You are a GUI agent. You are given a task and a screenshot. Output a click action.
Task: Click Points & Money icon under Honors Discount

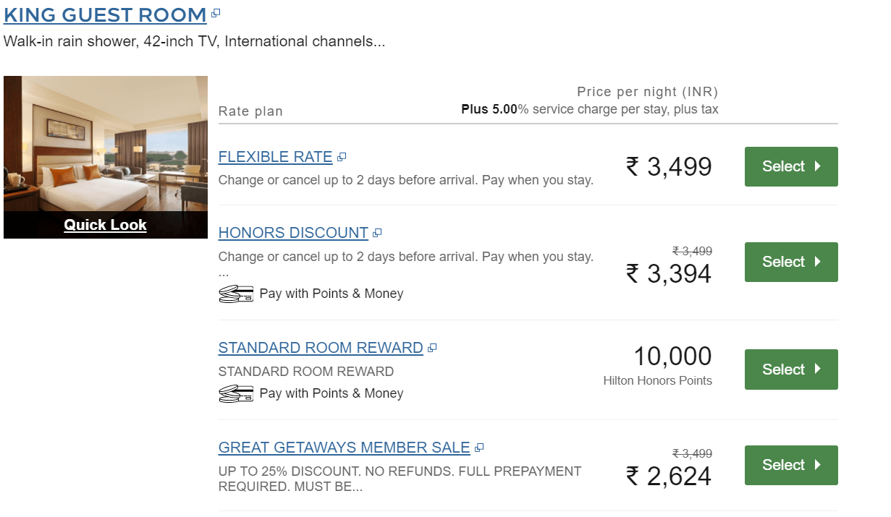point(235,294)
